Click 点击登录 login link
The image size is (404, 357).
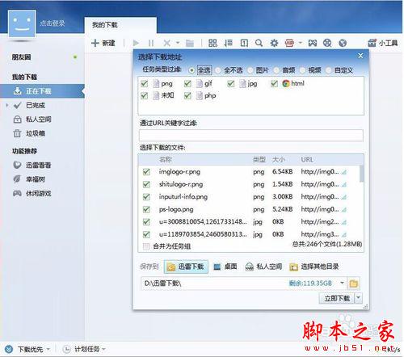(x=53, y=23)
